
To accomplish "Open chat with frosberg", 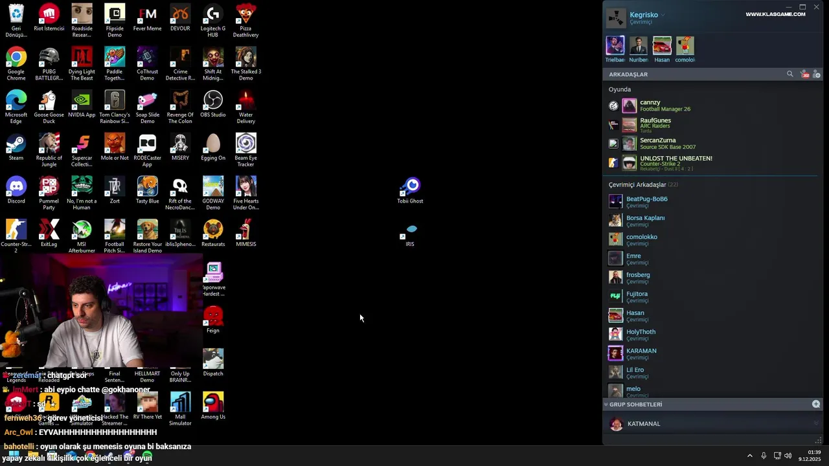I will tap(712, 277).
